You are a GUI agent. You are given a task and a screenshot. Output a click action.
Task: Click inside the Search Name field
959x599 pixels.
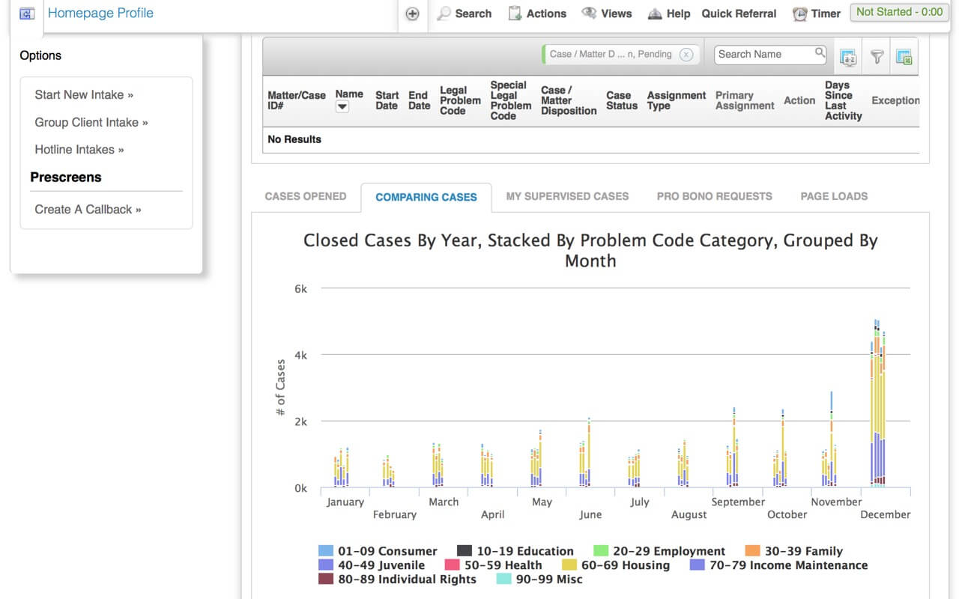click(764, 54)
